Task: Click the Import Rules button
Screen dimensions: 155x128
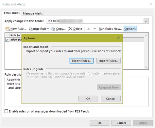Action: [109, 61]
